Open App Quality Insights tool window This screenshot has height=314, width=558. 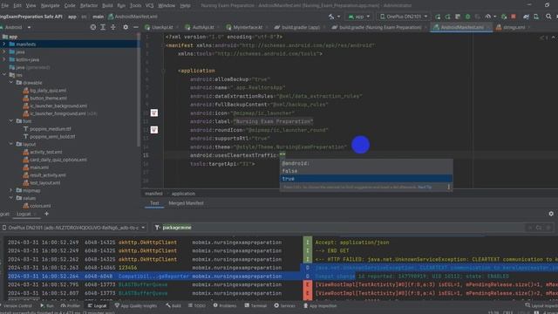(136, 305)
